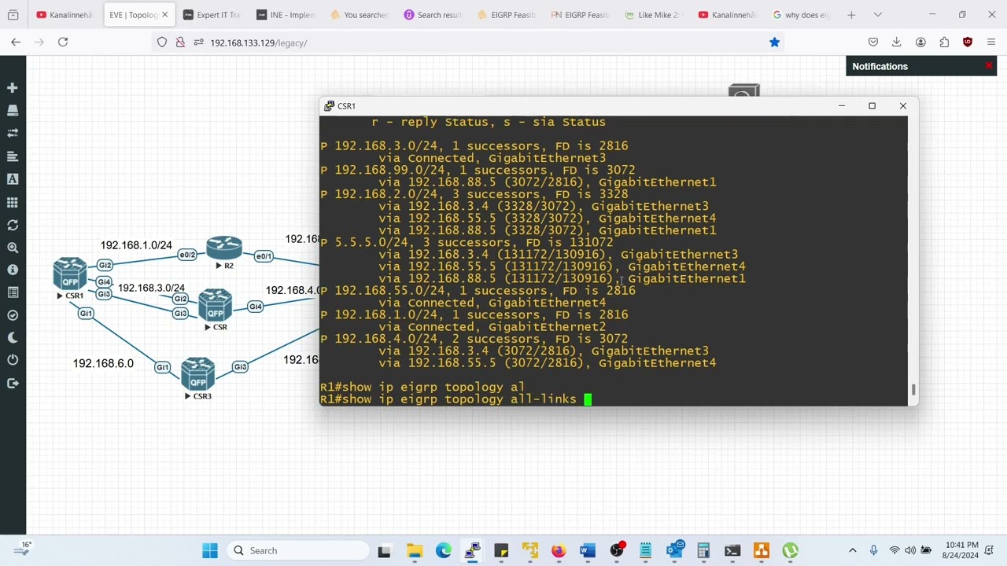Viewport: 1007px width, 566px height.
Task: Click the 192.168.1.0/24 topology label
Action: click(136, 245)
